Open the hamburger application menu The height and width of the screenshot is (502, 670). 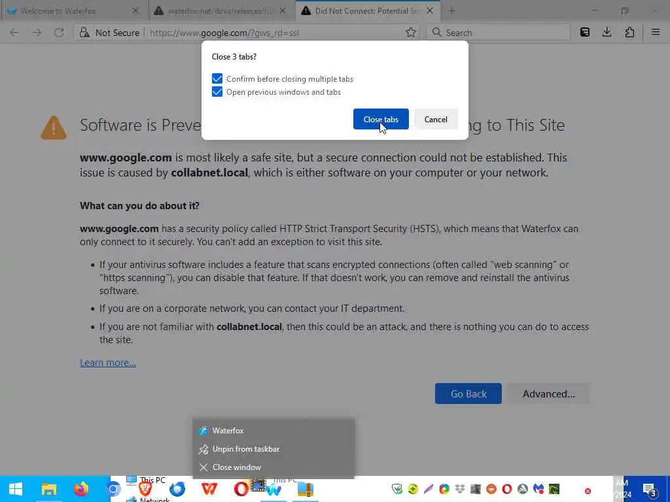(656, 33)
